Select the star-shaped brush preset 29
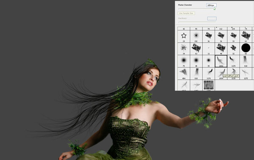The width and height of the screenshot is (254, 160). point(184,36)
